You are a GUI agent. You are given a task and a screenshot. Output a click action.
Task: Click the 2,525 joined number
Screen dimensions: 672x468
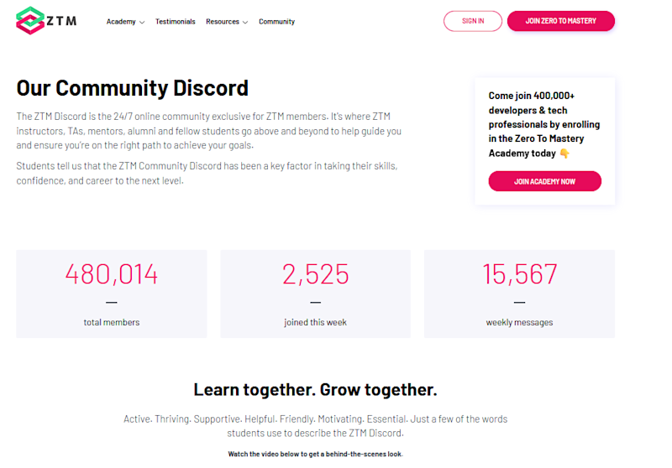[316, 274]
